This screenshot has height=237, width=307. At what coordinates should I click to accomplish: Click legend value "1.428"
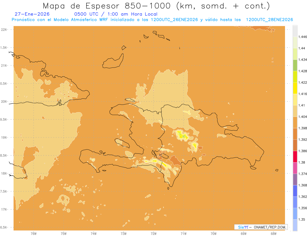tap(303, 71)
